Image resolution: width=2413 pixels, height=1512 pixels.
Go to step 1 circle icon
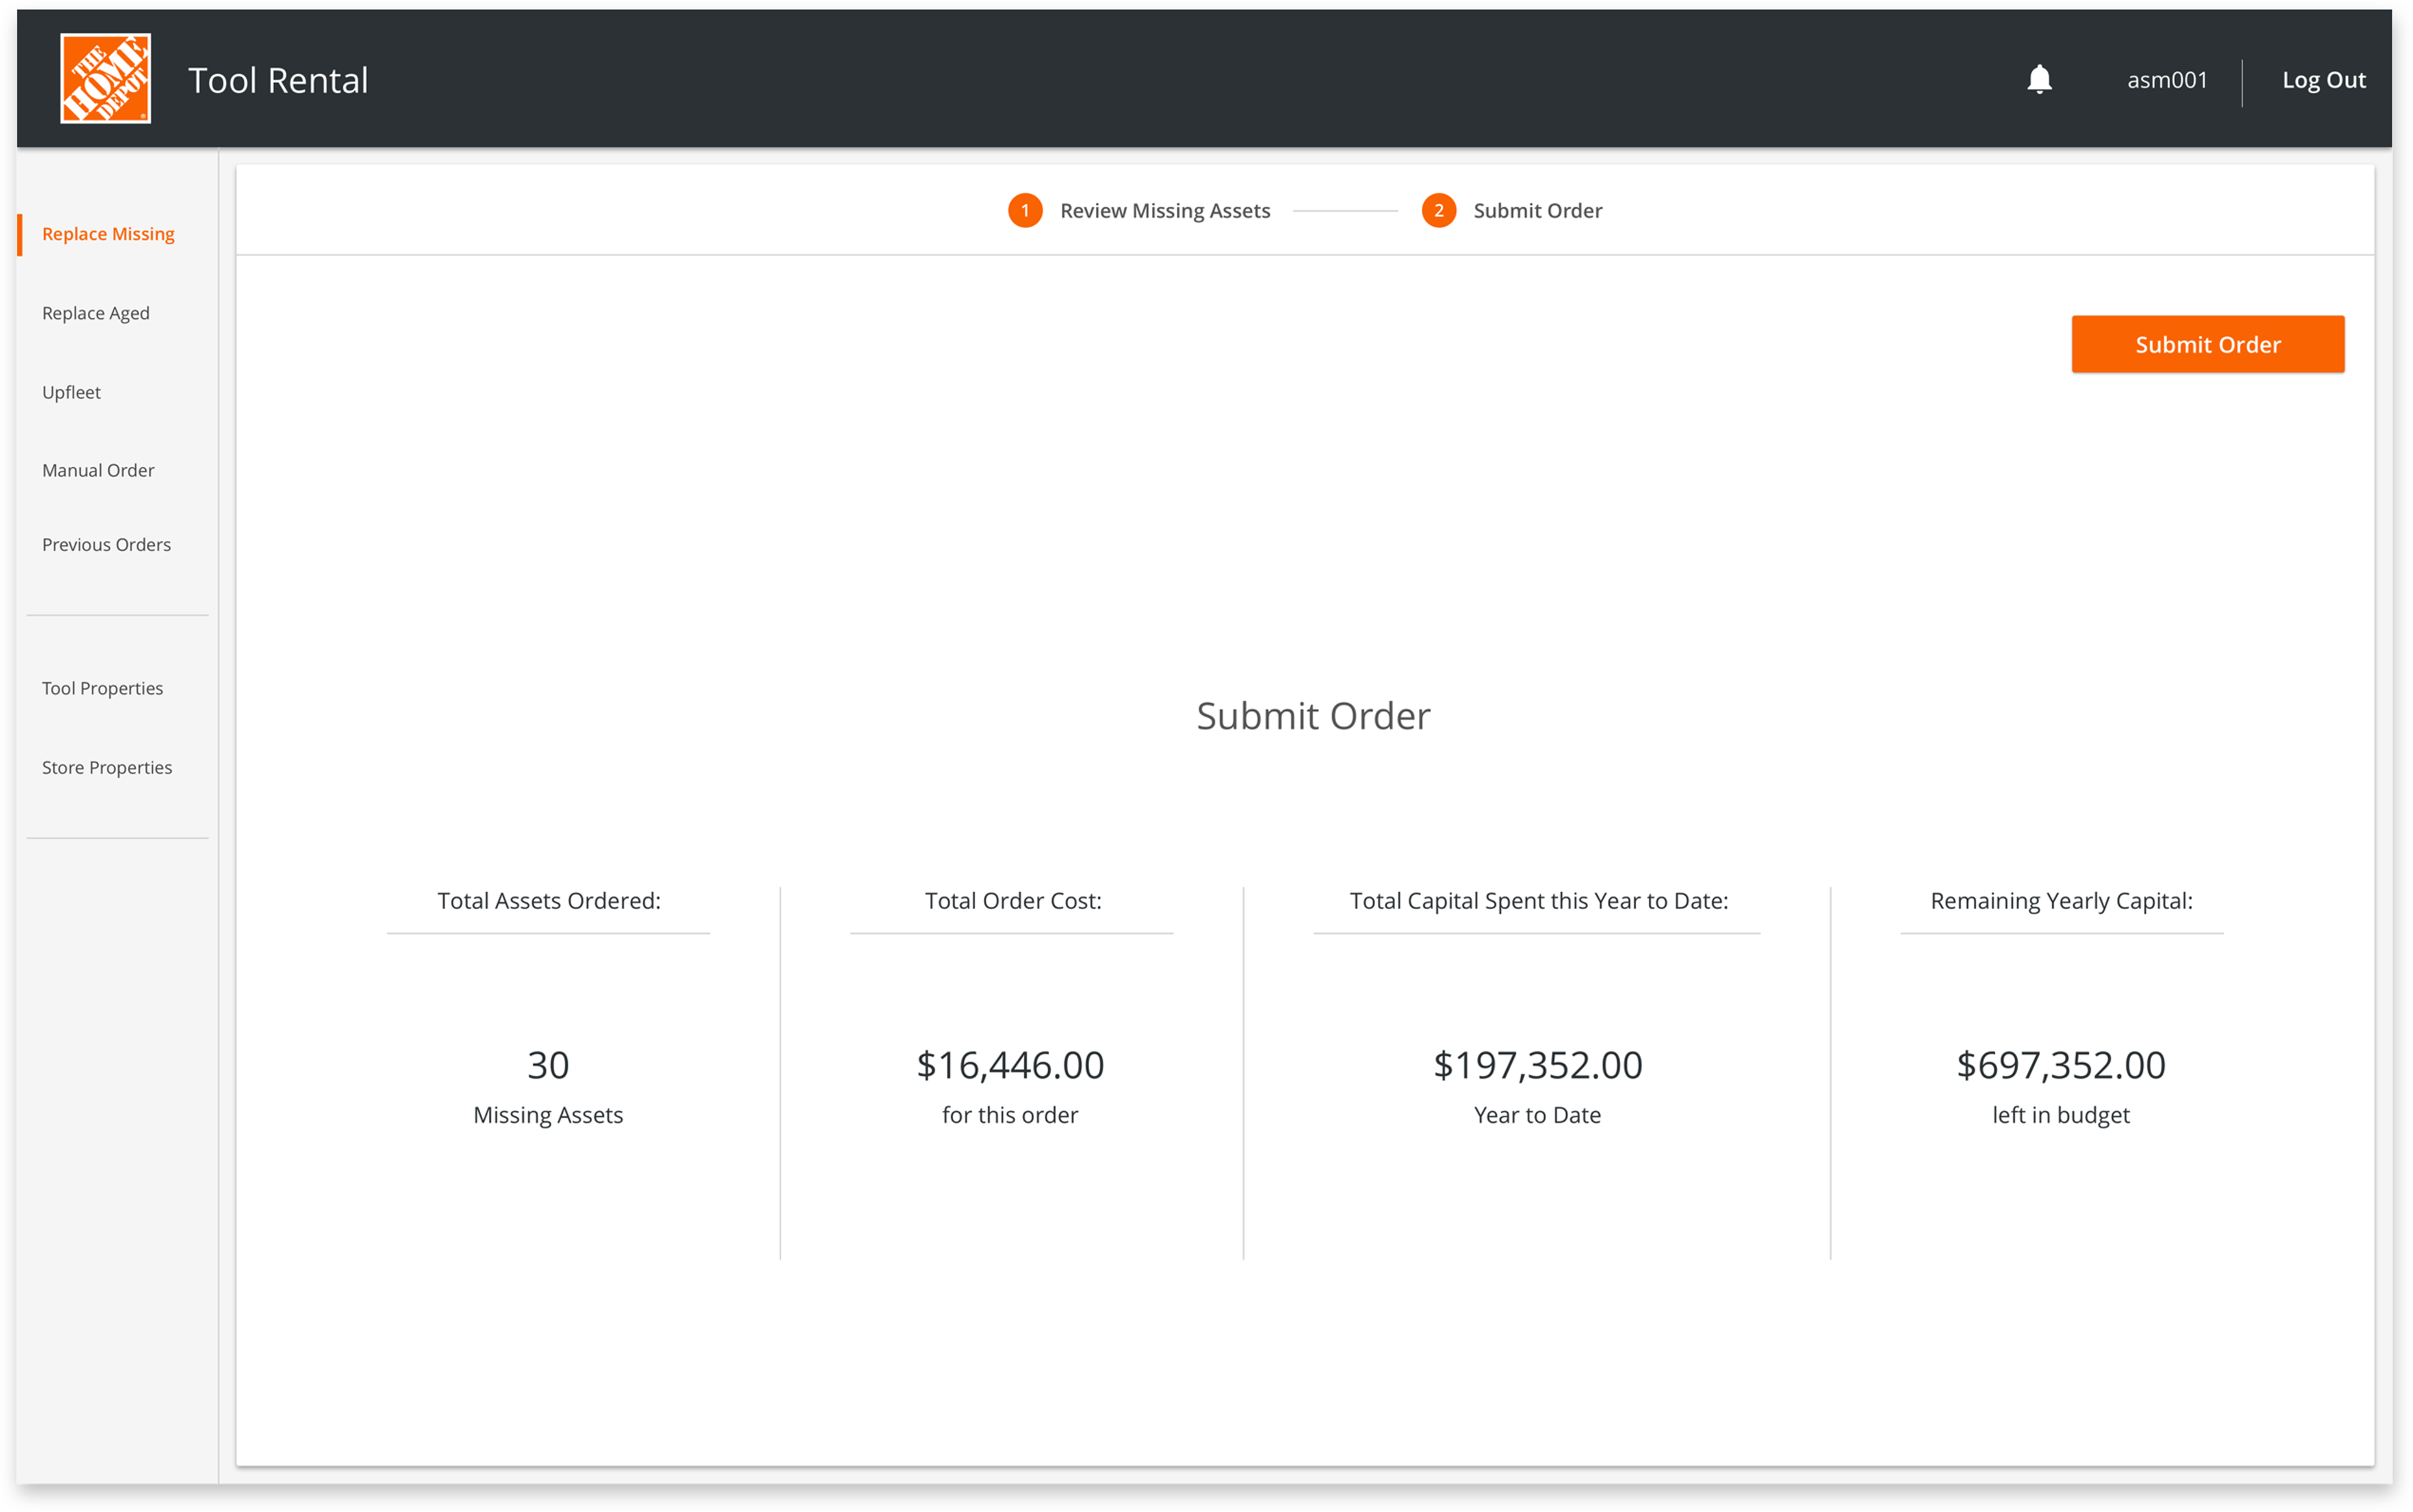point(1024,210)
